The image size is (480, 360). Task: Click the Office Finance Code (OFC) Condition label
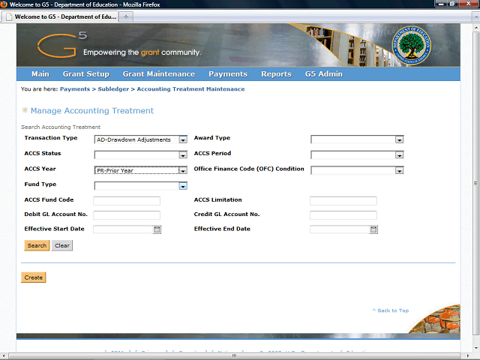click(x=249, y=169)
